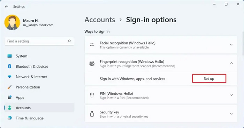
Task: Click the Security key USB icon
Action: (x=92, y=114)
